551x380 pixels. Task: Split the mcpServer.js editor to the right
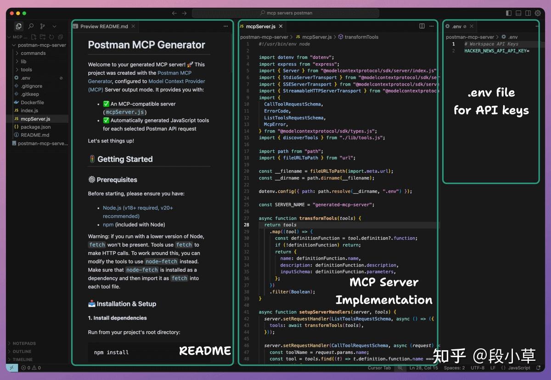click(422, 26)
